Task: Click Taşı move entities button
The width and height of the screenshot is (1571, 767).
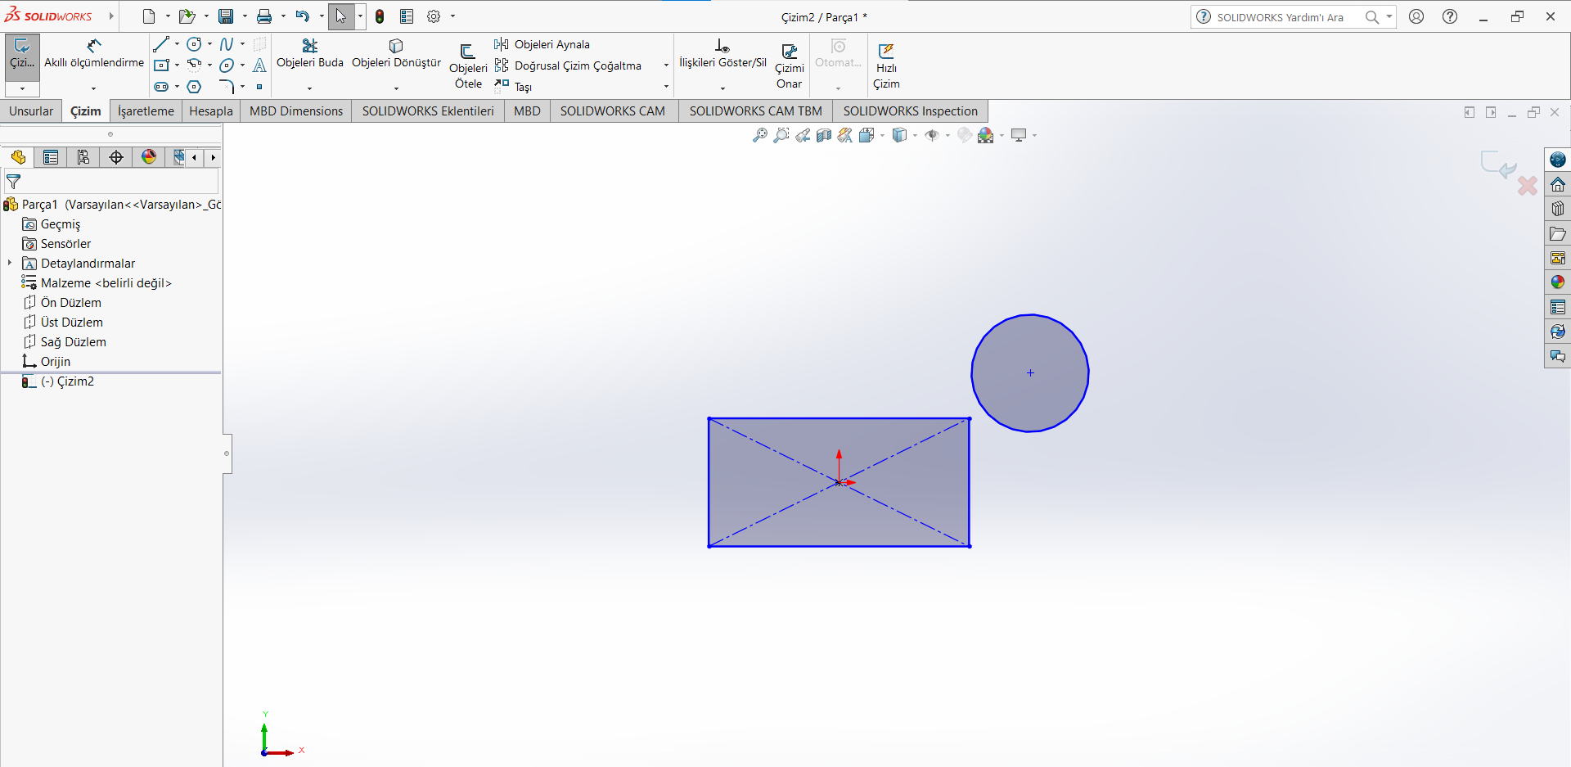Action: coord(513,86)
